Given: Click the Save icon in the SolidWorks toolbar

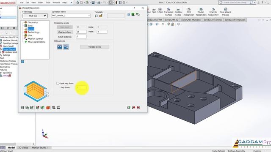Looking at the screenshot, I should 93,3.
